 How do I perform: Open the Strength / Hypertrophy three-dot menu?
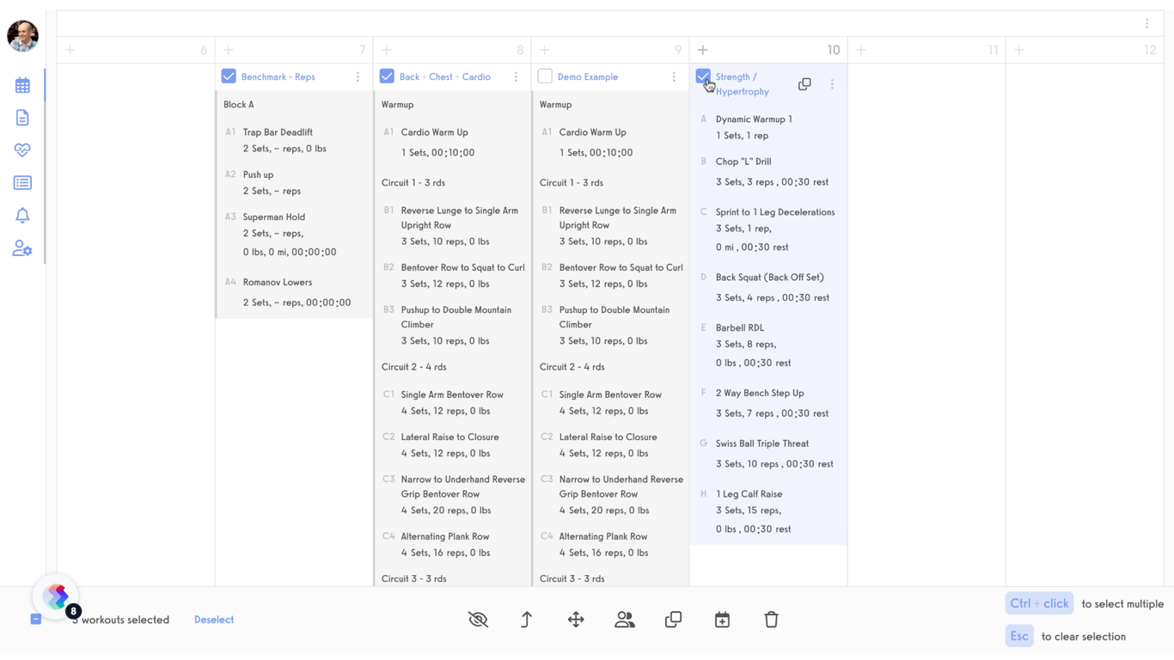click(x=832, y=84)
